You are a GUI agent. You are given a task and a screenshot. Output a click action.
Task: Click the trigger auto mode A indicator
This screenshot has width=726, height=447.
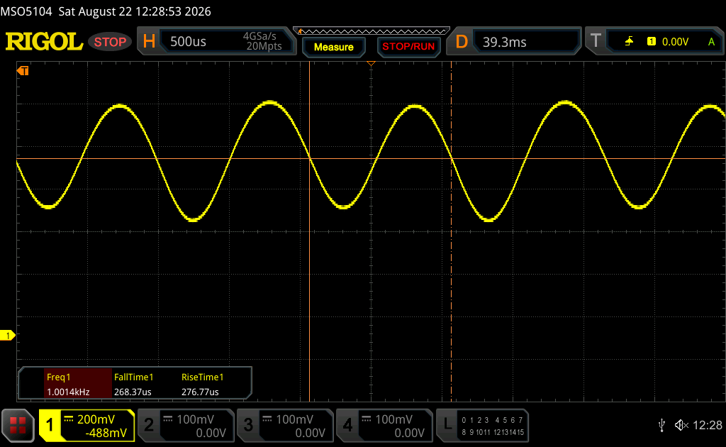tap(712, 42)
